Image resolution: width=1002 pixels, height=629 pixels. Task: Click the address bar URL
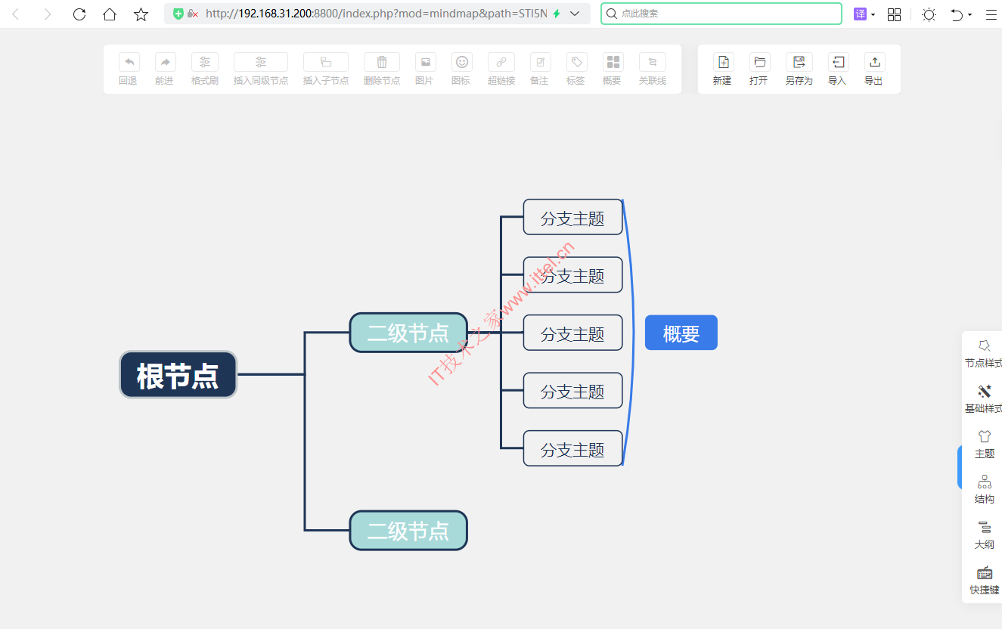(x=376, y=14)
